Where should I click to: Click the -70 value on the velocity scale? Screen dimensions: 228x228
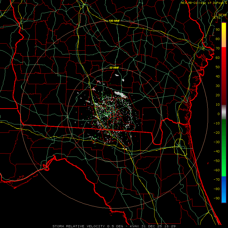click(217, 180)
